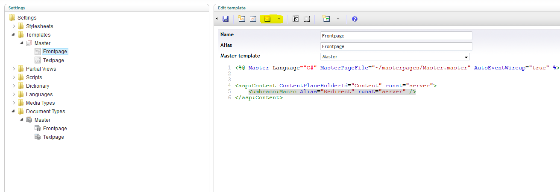Click the sparkle window icon left of Help
Viewport: 560px width, 192px height.
click(326, 19)
